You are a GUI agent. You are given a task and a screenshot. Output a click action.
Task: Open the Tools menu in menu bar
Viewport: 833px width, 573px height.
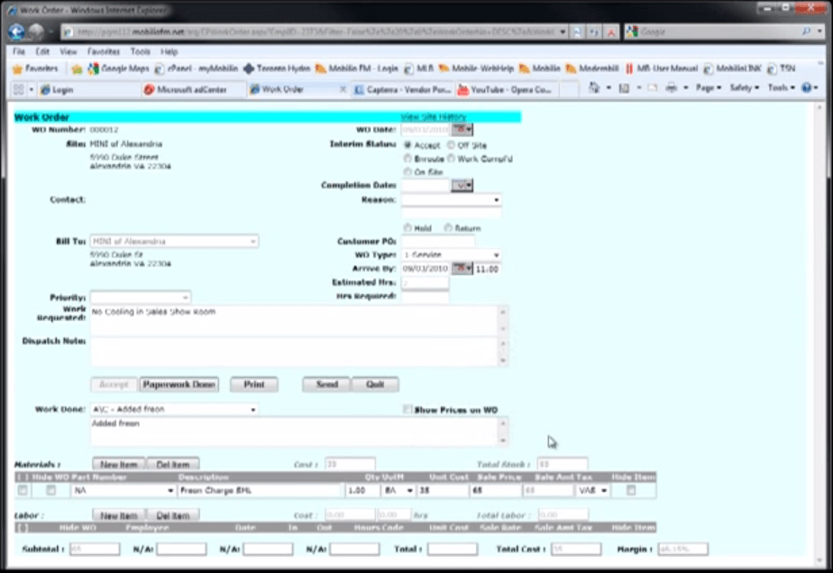click(140, 52)
